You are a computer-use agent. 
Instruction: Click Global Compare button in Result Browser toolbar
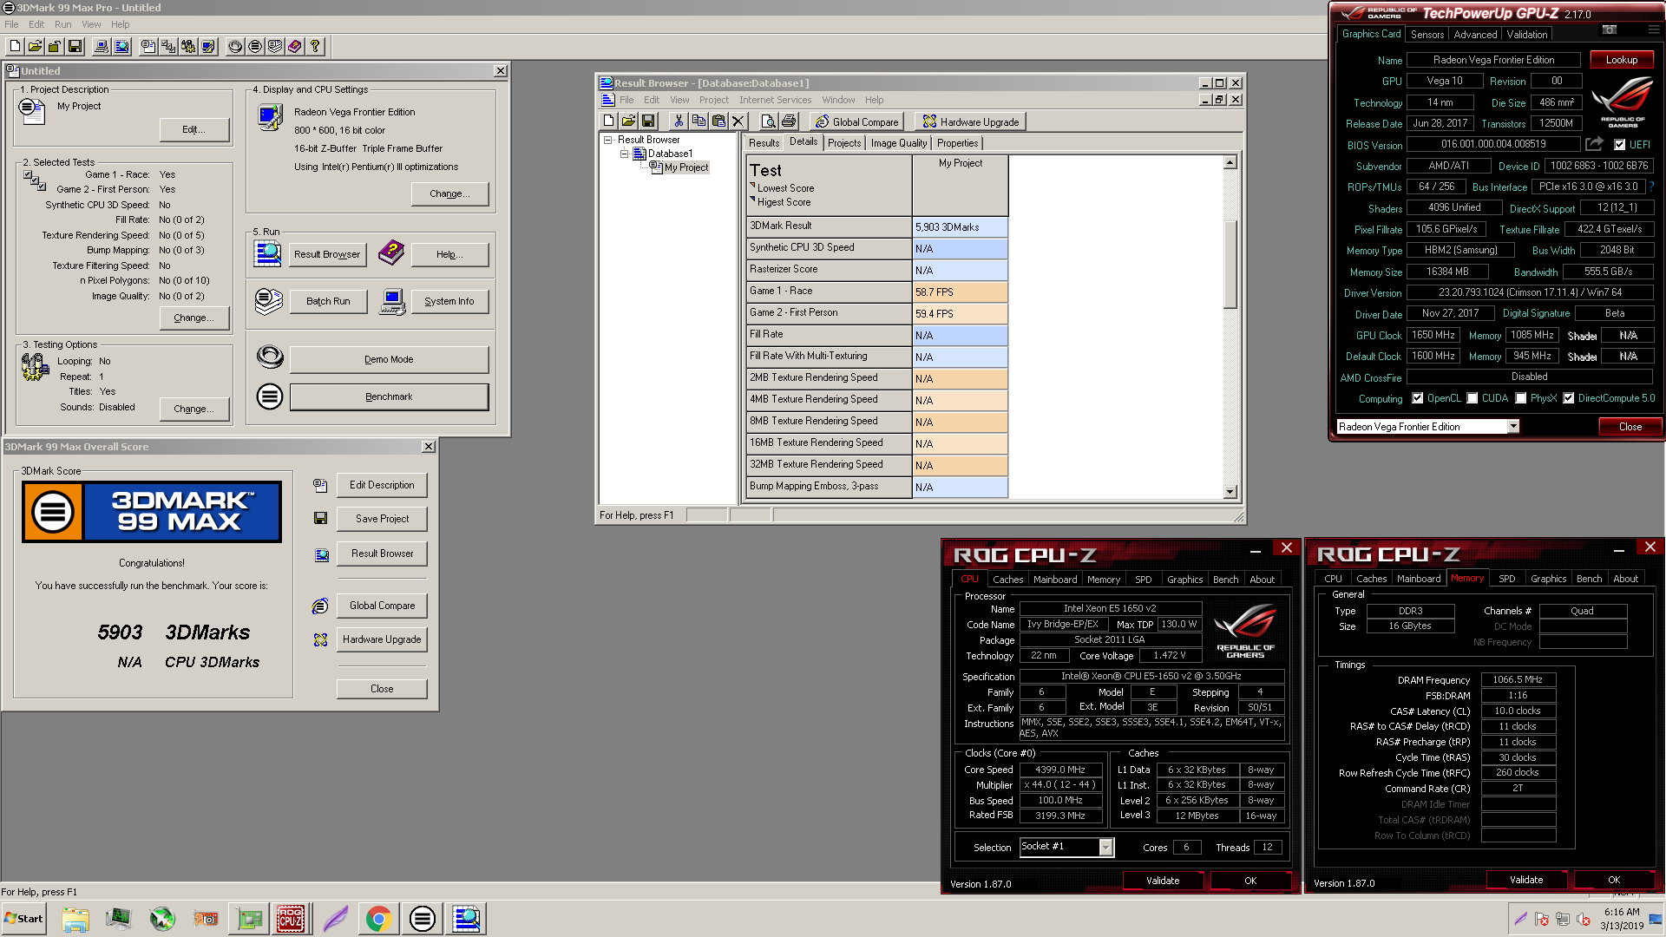856,121
